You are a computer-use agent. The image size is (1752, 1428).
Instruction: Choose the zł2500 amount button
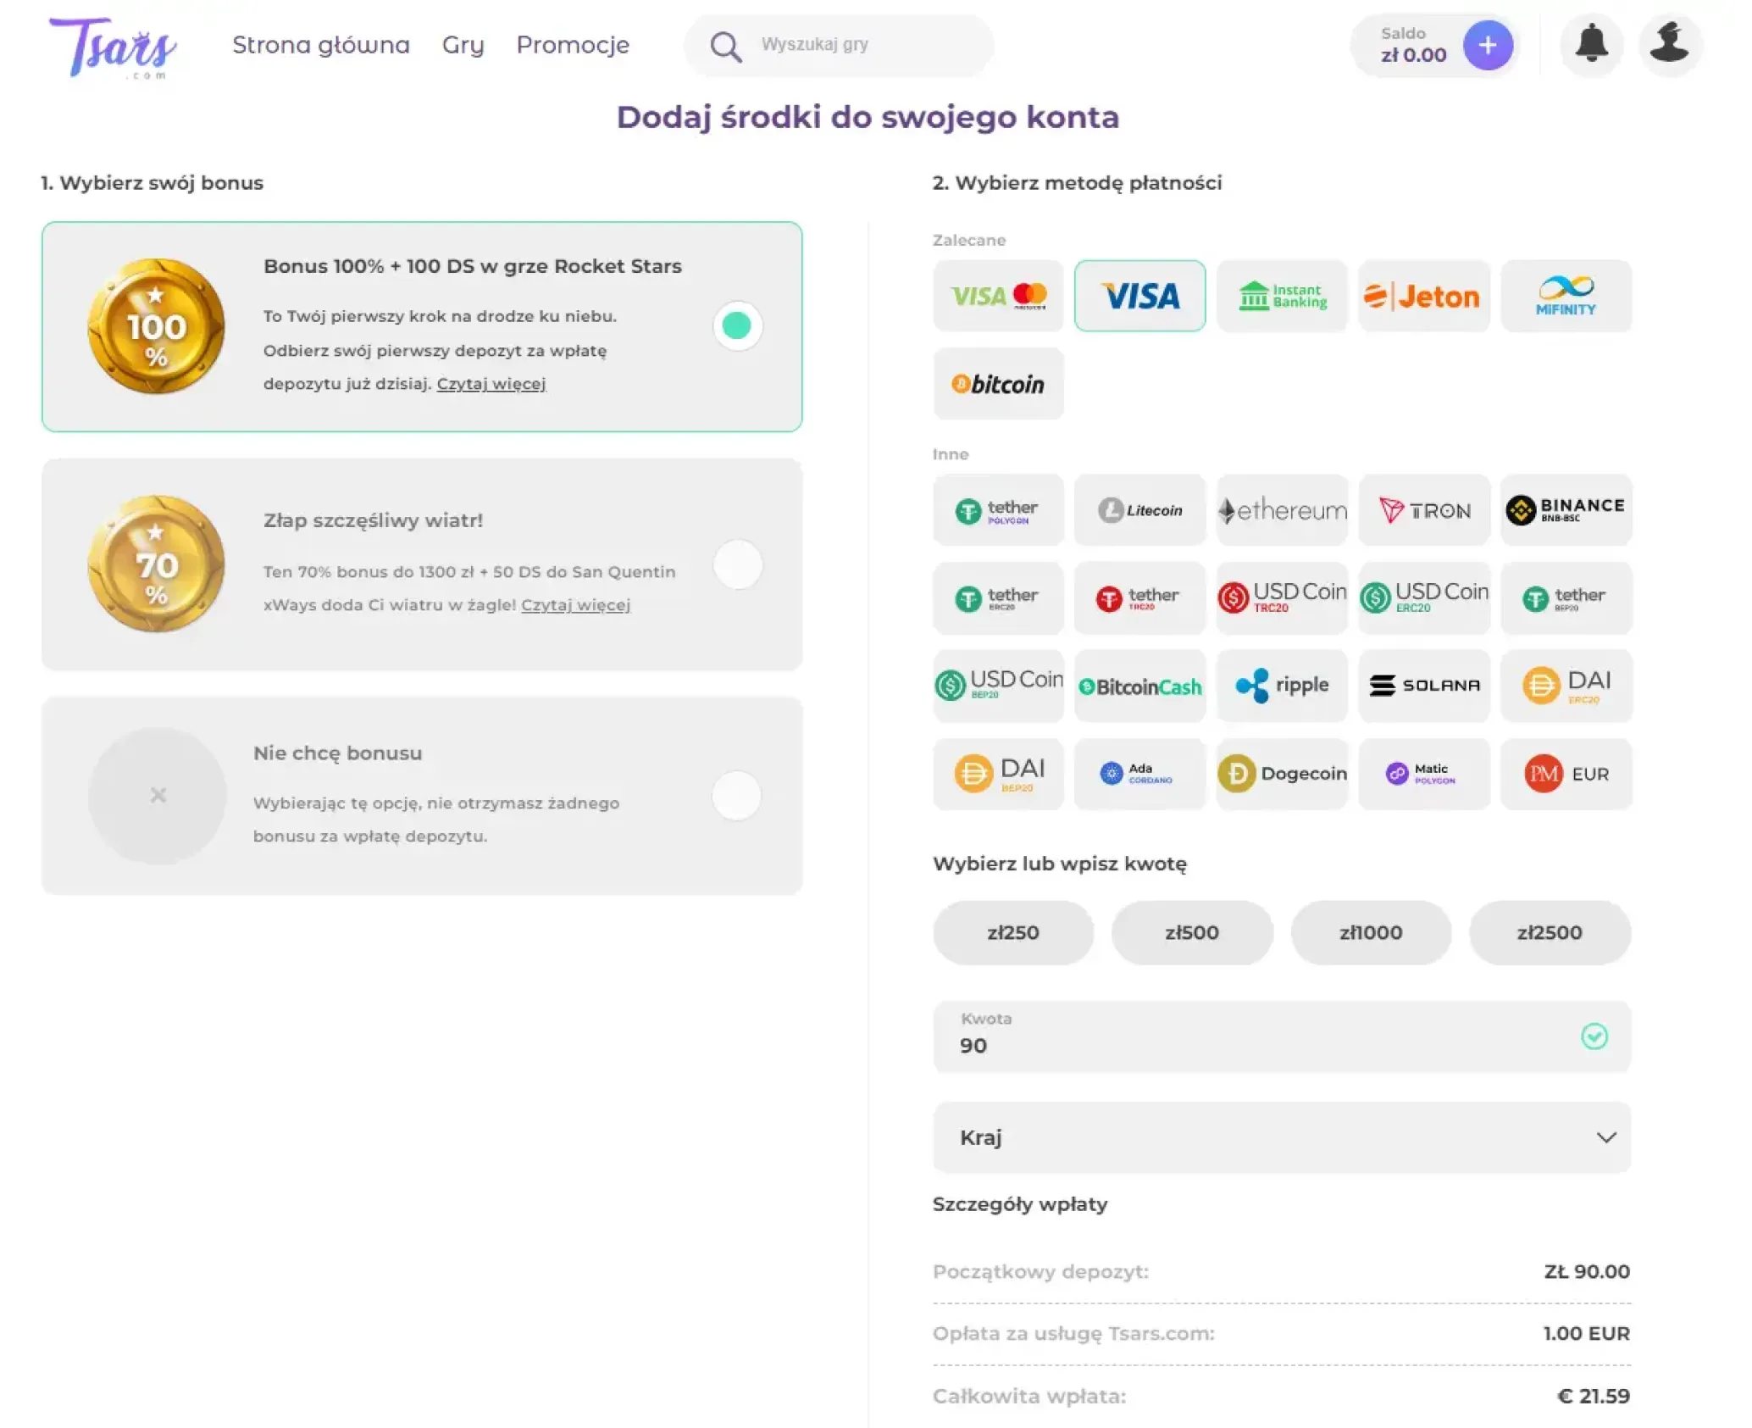(1550, 932)
